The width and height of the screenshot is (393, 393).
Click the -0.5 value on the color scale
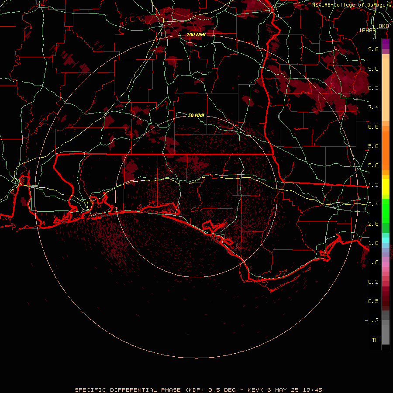click(x=372, y=301)
